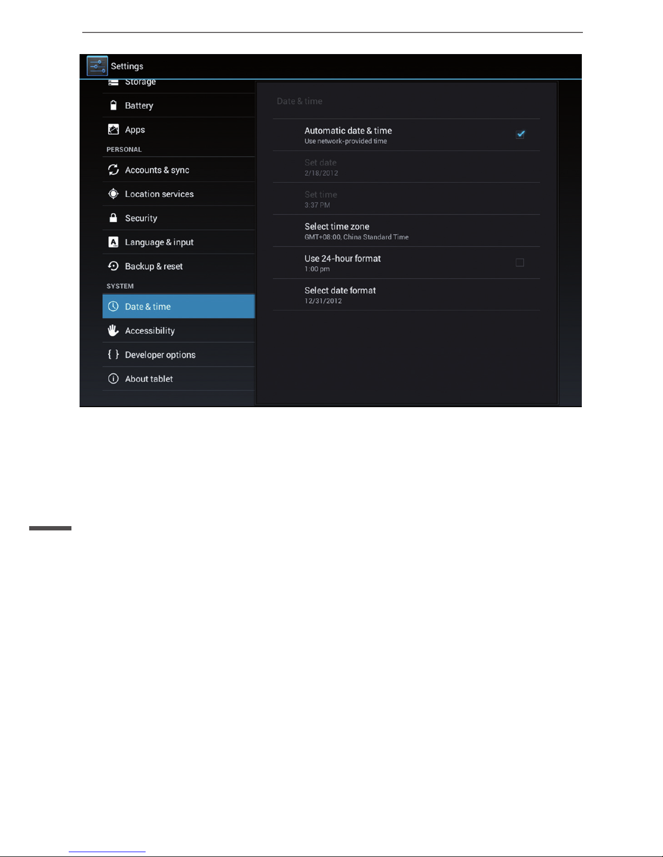Viewport: 663px width, 857px height.
Task: Open Backup & reset via its icon
Action: [x=113, y=266]
